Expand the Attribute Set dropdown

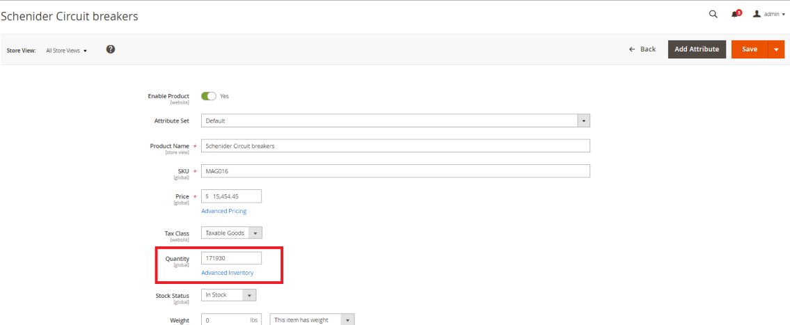pyautogui.click(x=583, y=120)
